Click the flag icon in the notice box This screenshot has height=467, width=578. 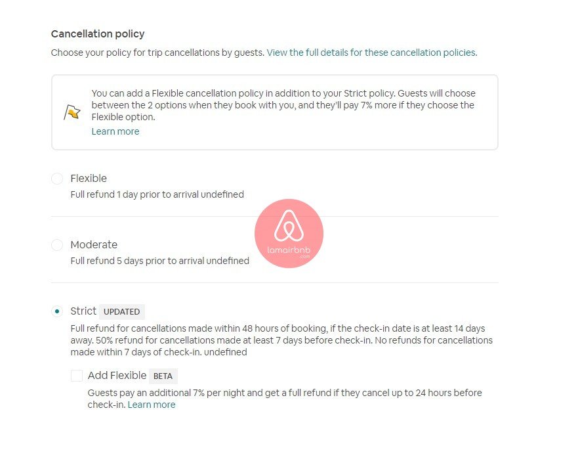click(x=72, y=112)
